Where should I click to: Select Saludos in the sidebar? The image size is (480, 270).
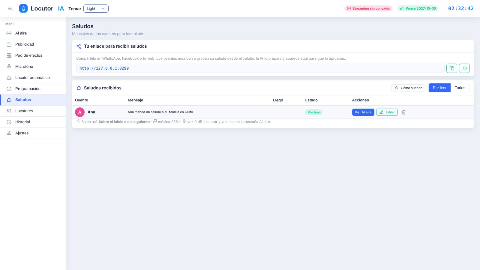(x=33, y=100)
